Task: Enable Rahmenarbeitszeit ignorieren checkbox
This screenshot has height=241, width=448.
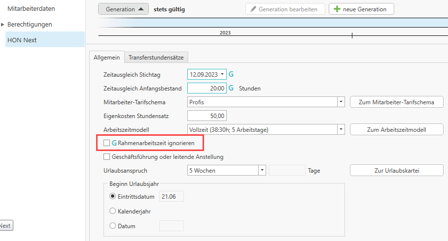Action: pyautogui.click(x=106, y=143)
